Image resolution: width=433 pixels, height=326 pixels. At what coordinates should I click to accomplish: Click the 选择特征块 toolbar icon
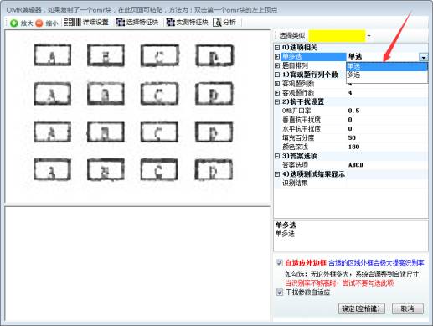[x=121, y=22]
